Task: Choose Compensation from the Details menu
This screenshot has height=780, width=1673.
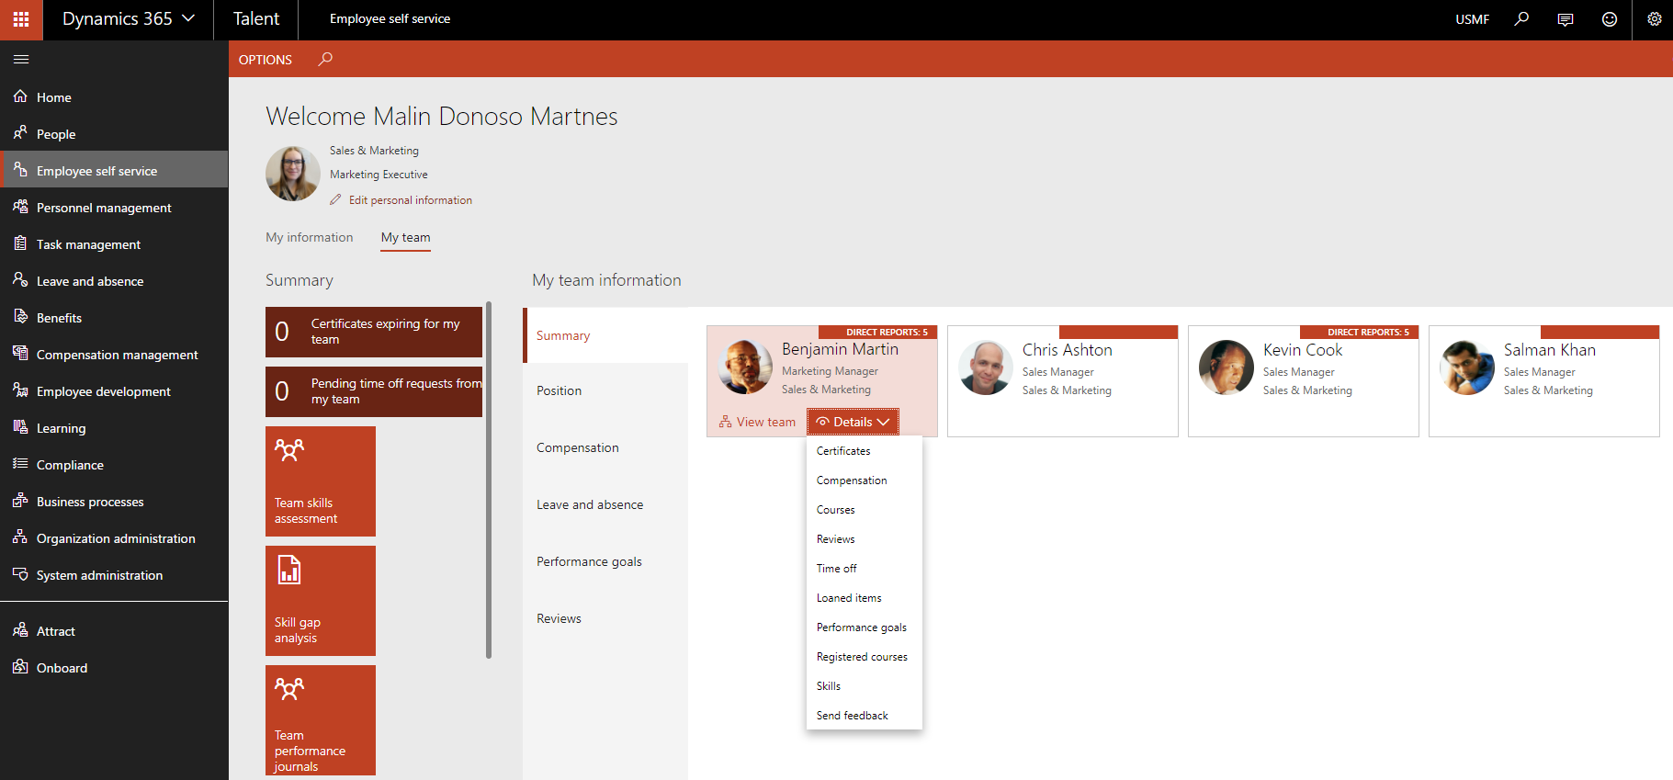Action: (x=864, y=480)
